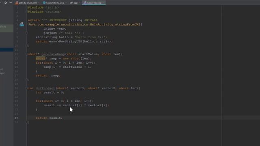Click the C++ file icon on native-lib.cpp tab

(85, 3)
